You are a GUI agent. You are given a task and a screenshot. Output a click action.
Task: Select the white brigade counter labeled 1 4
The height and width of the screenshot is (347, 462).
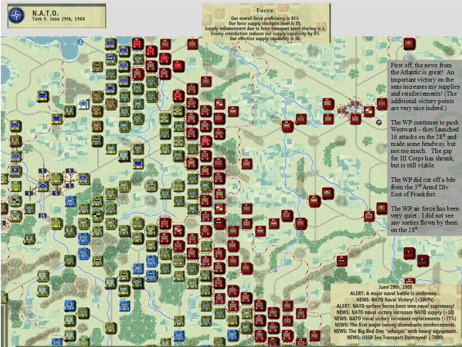click(83, 104)
